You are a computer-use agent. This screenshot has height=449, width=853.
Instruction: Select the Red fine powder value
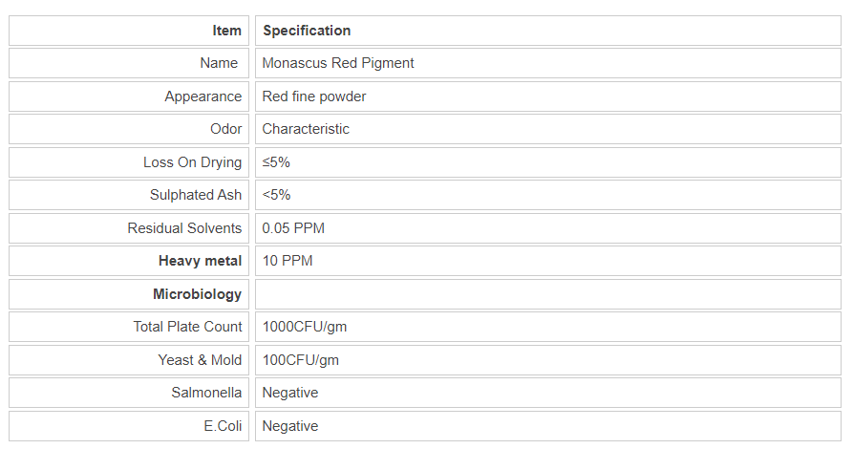(314, 96)
